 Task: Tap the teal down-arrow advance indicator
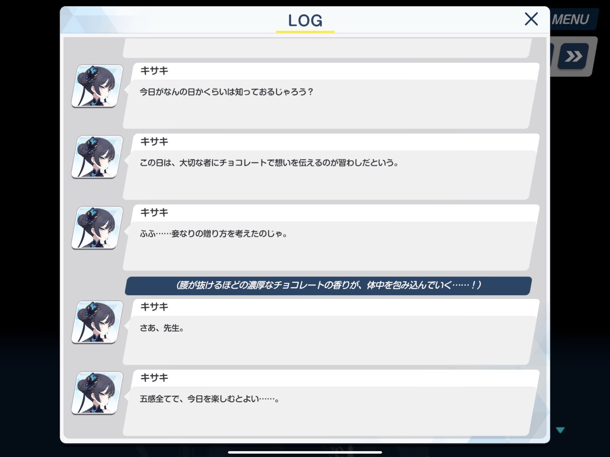point(560,430)
